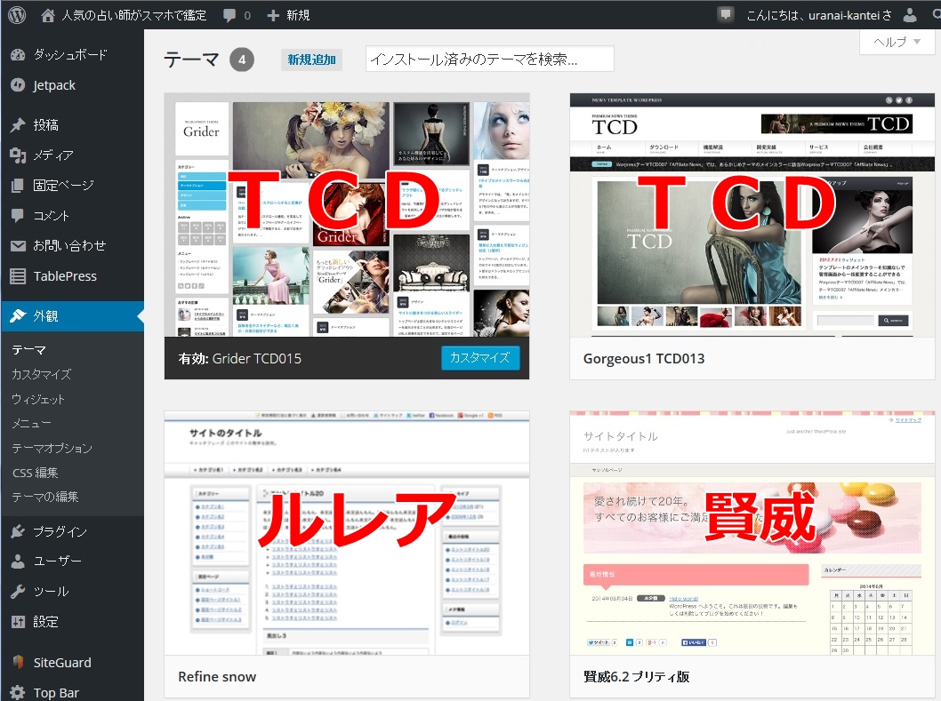
Task: Open テーマの編集 submenu item
Action: 45,497
